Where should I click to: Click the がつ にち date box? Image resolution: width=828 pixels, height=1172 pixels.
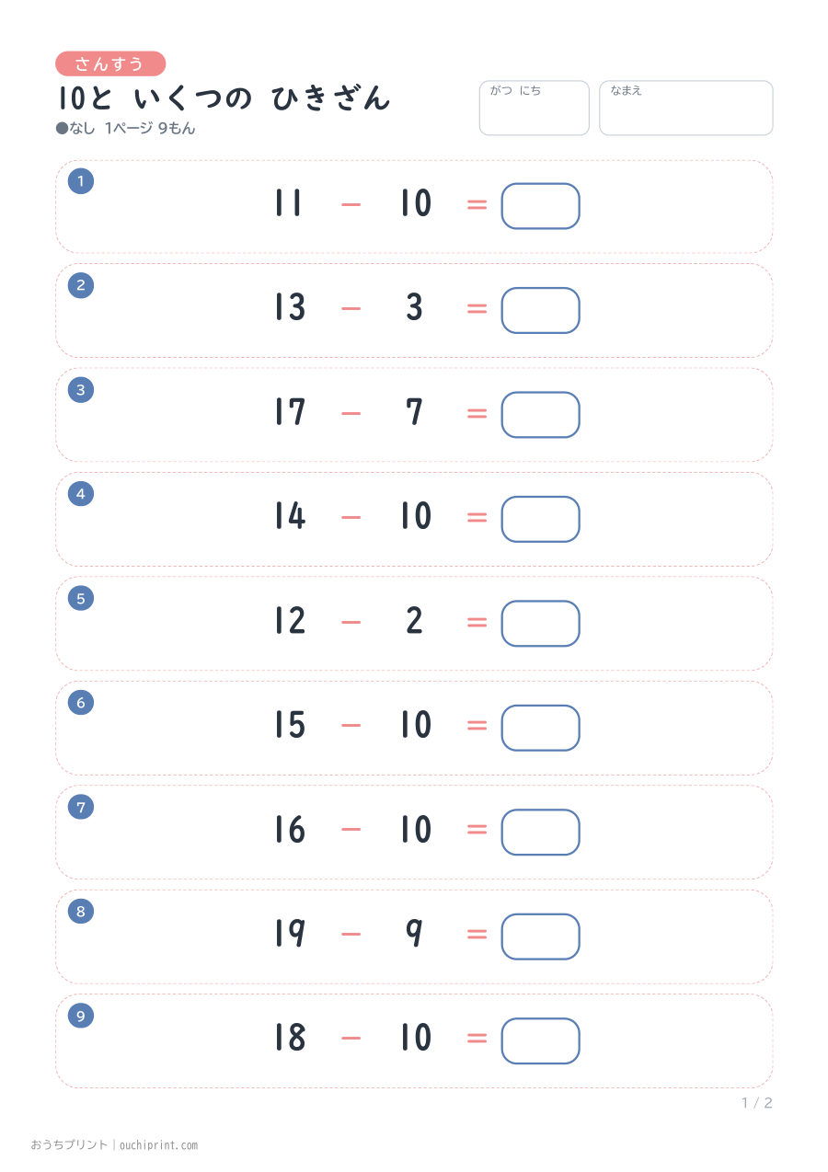click(534, 108)
